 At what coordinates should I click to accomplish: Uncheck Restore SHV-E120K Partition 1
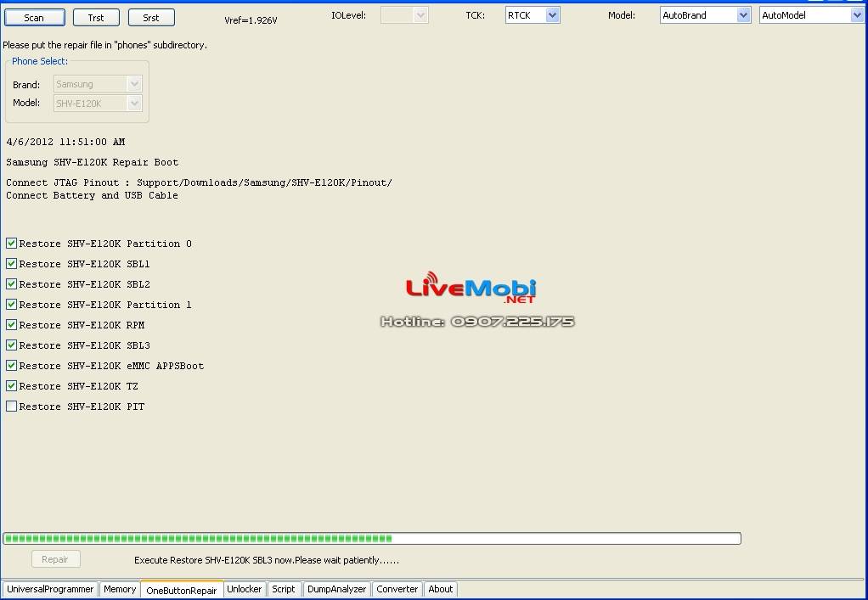(x=12, y=305)
